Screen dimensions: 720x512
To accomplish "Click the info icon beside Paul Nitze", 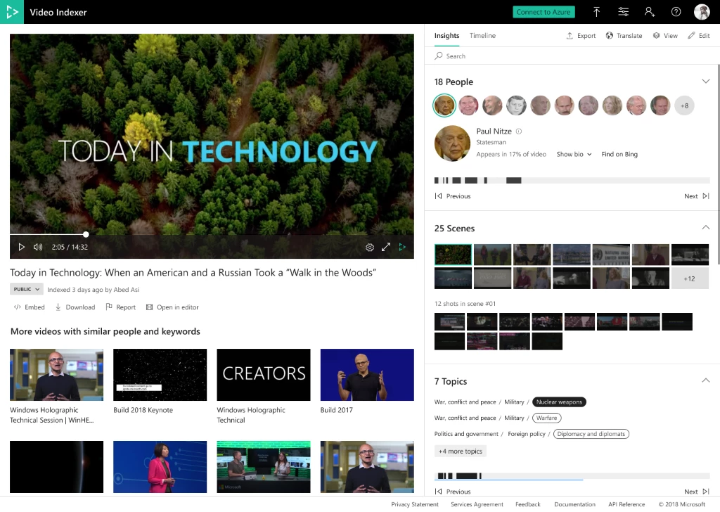I will point(519,132).
